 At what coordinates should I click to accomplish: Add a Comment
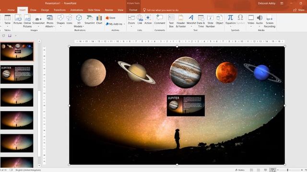160,20
